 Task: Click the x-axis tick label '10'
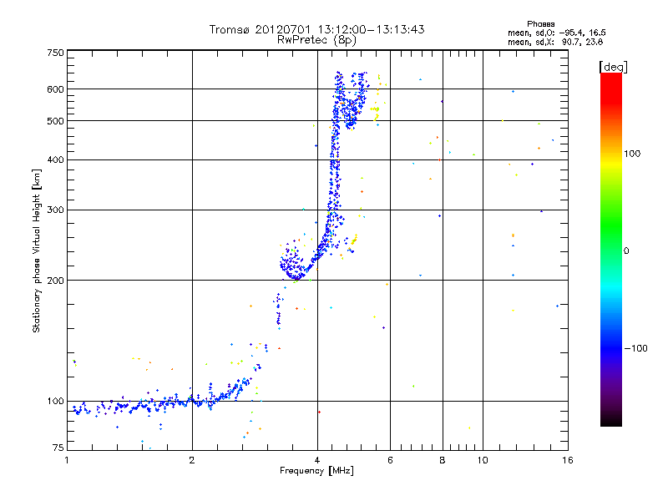point(483,460)
